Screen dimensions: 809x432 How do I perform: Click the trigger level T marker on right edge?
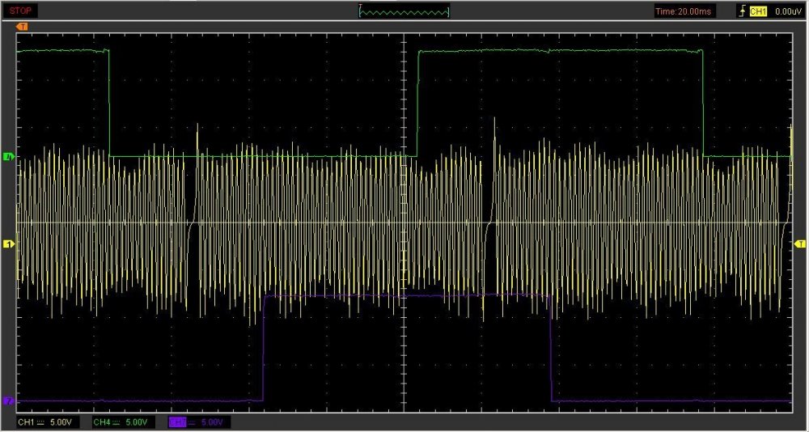(x=800, y=244)
